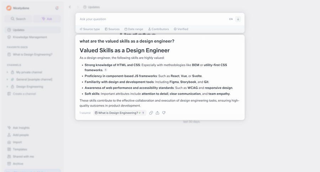Image resolution: width=320 pixels, height=172 pixels.
Task: Click the notification bell icon
Action: pos(57,8)
